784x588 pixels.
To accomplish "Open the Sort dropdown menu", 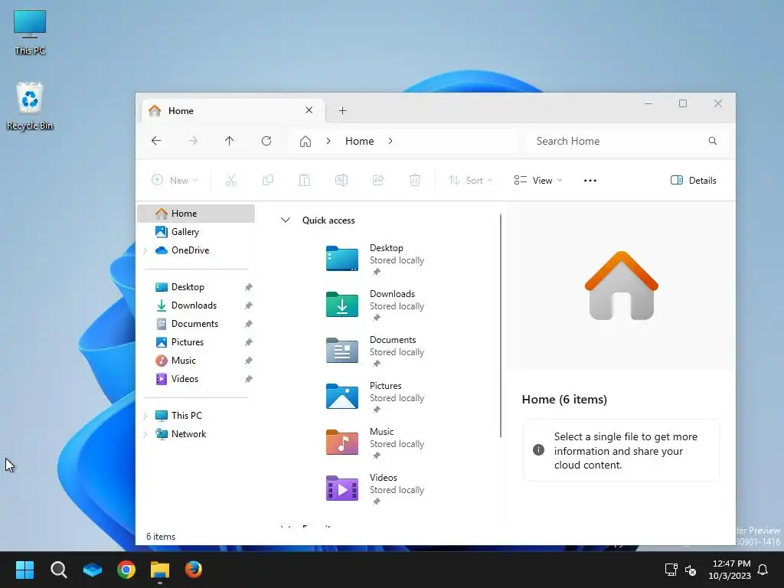I will (470, 181).
